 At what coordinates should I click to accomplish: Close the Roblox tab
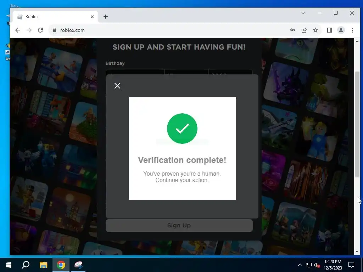92,17
